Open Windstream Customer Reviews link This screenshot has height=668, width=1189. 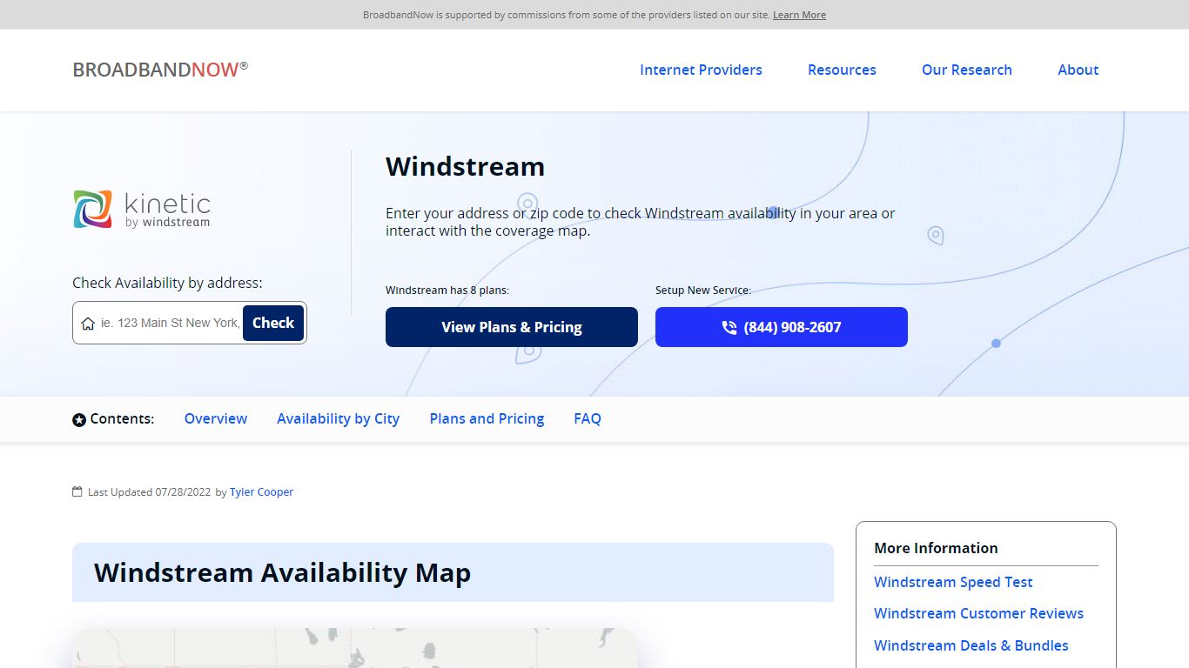click(x=978, y=613)
